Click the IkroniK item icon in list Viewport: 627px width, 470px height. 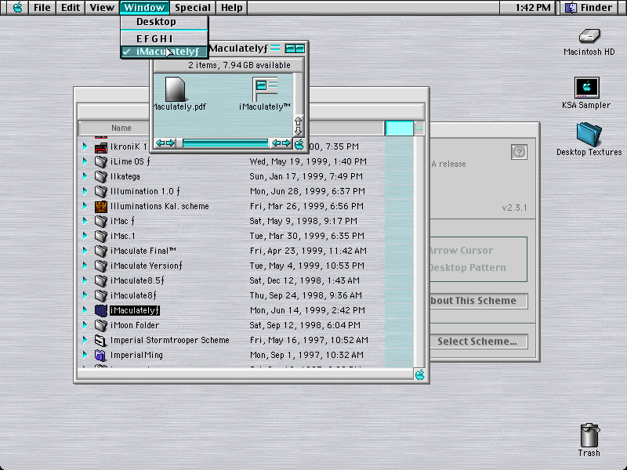point(101,147)
